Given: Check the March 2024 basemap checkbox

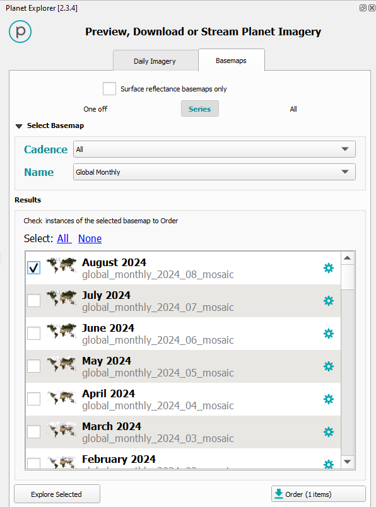Looking at the screenshot, I should point(33,432).
